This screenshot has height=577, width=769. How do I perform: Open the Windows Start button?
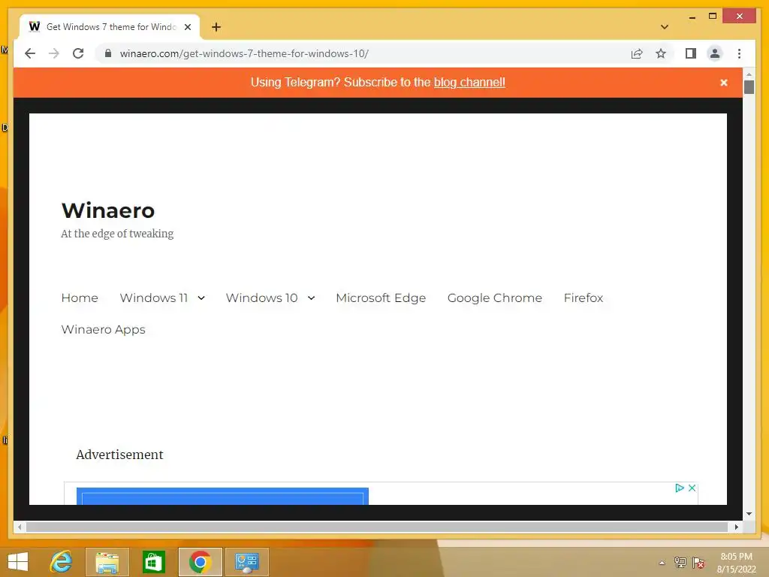pyautogui.click(x=18, y=562)
